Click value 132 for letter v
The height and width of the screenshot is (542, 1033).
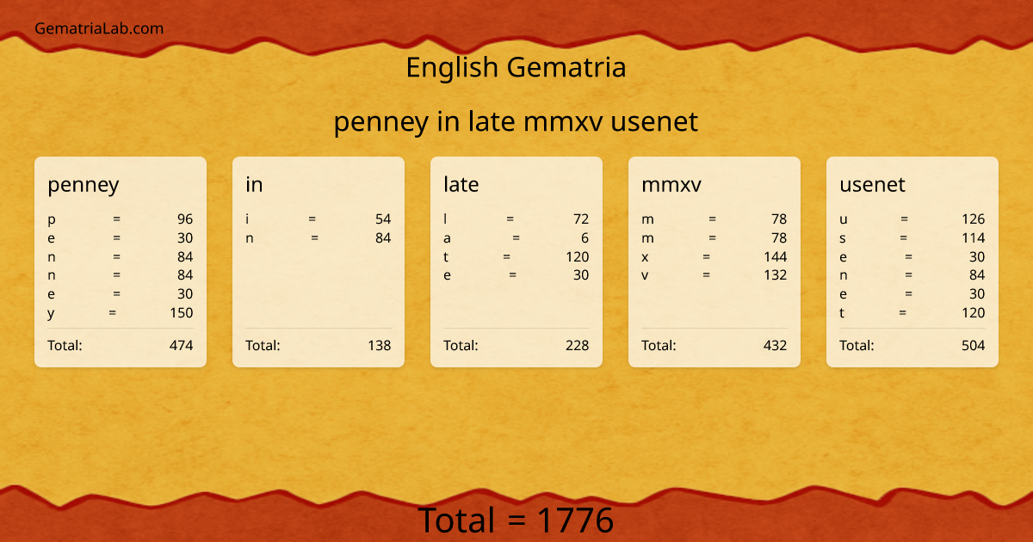(x=776, y=275)
